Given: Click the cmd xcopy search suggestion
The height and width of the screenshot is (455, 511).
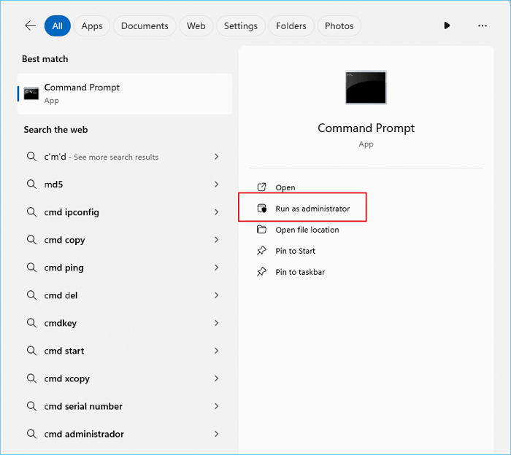Looking at the screenshot, I should coord(67,378).
